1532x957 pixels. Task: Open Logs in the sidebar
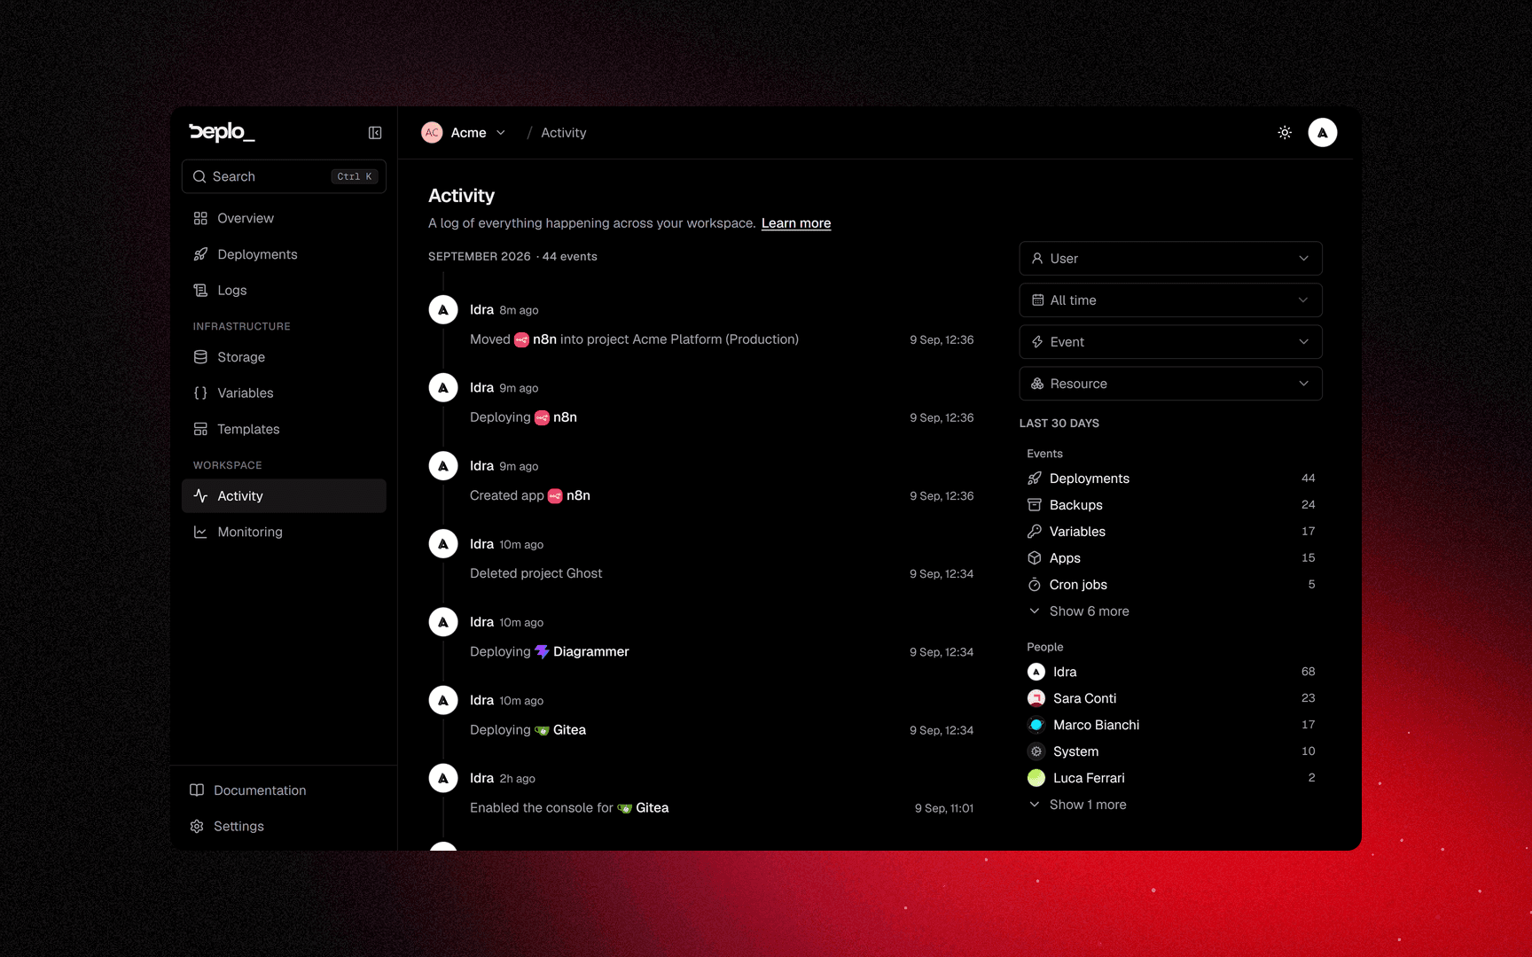click(x=284, y=291)
